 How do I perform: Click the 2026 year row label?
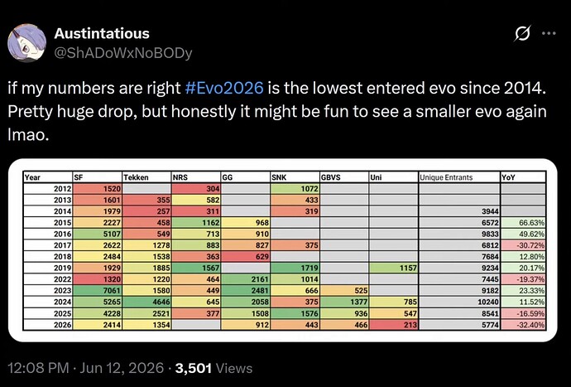tap(48, 325)
